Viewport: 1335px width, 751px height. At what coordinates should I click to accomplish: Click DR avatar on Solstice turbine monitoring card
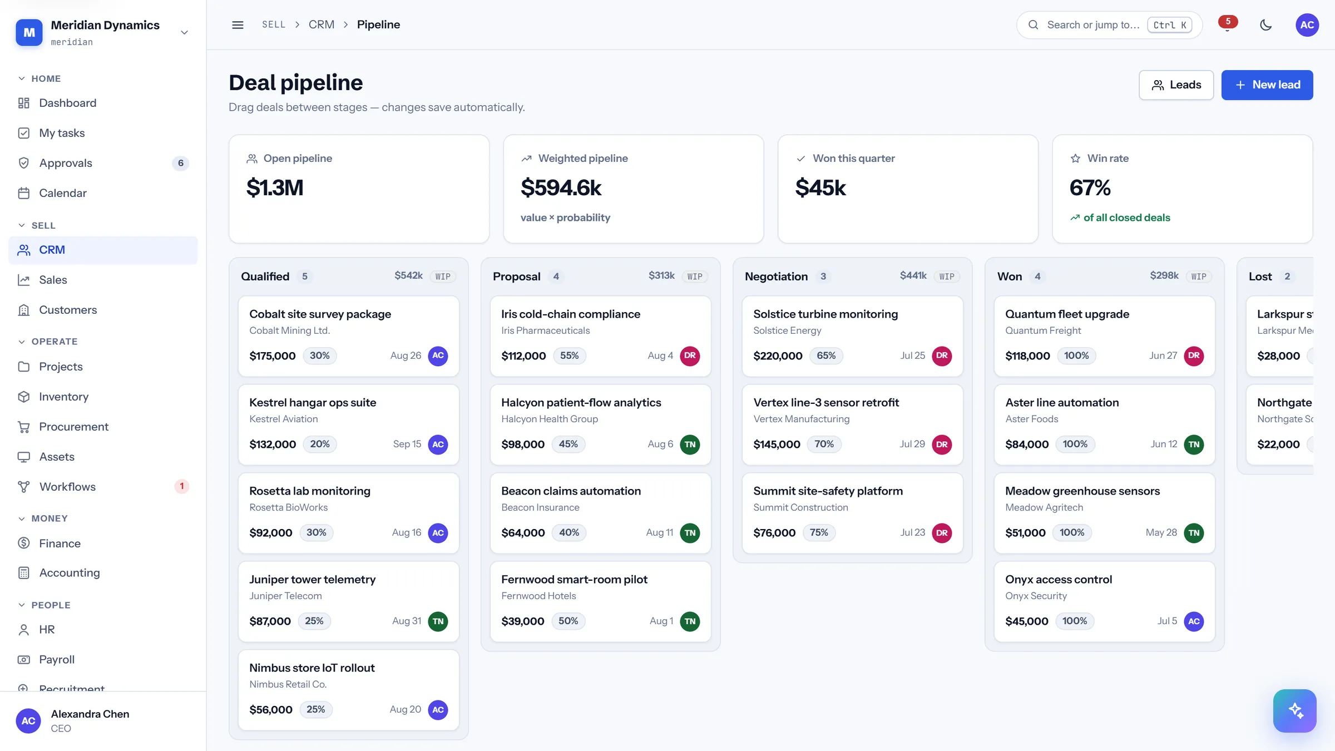[x=942, y=356]
